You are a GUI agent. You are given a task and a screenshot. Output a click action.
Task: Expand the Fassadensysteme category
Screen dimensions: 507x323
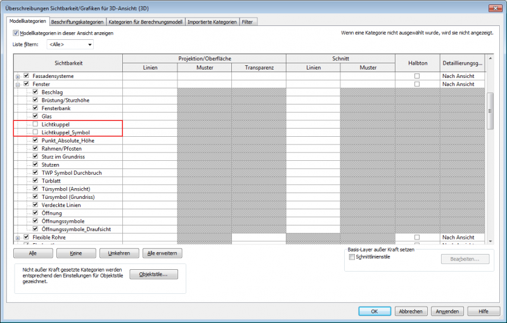pos(18,76)
